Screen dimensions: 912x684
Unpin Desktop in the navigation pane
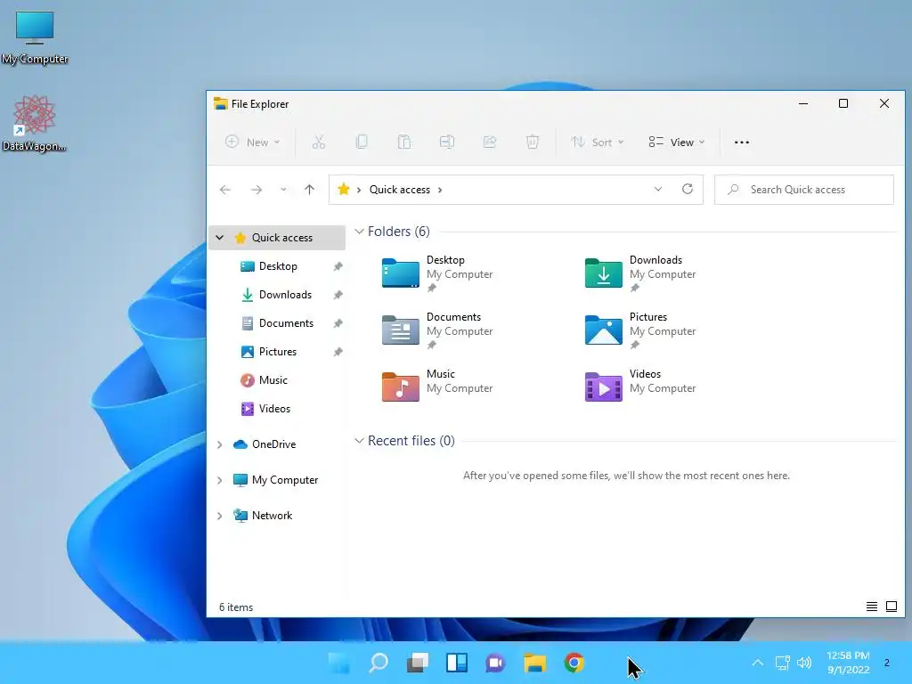tap(338, 266)
